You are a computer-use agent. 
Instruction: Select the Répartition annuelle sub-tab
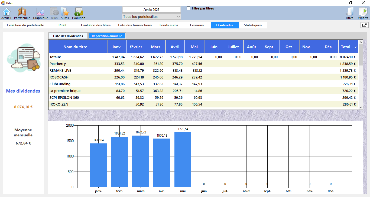(107, 36)
